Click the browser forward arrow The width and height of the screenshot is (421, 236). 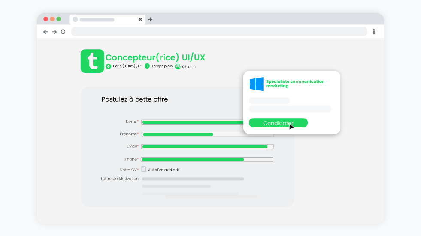[x=55, y=32]
